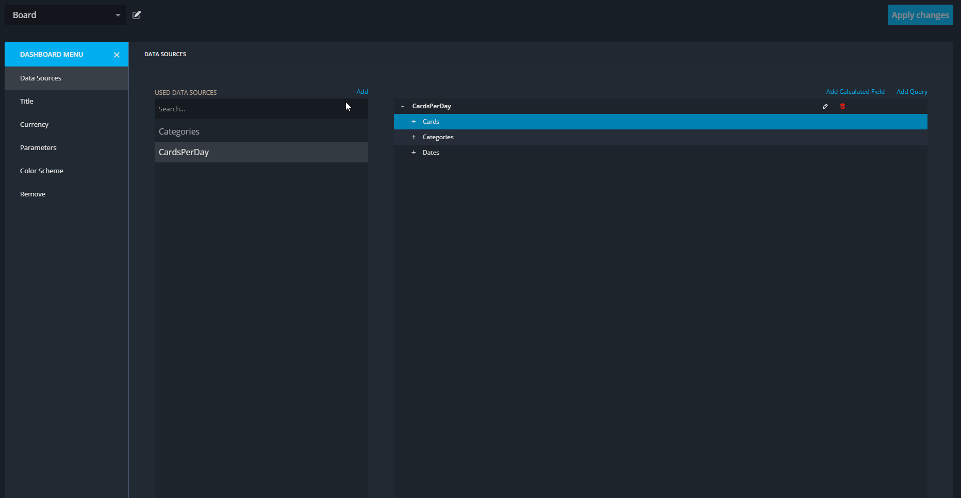Click the Add Query link
961x498 pixels.
912,92
